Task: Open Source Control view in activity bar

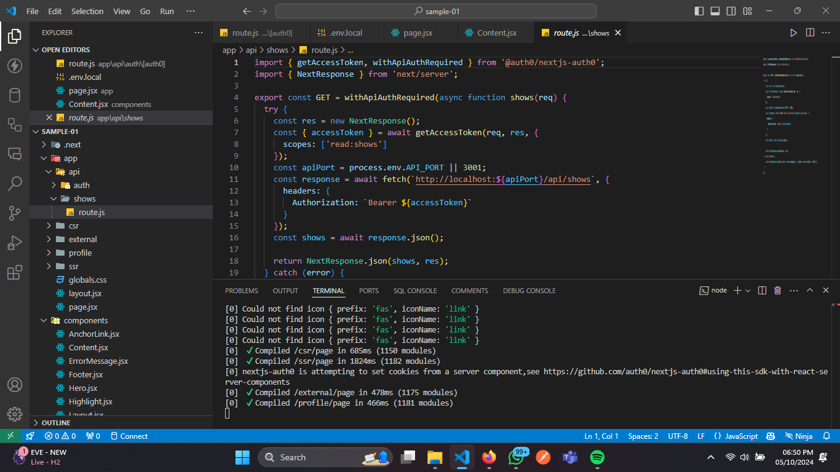Action: (x=15, y=213)
